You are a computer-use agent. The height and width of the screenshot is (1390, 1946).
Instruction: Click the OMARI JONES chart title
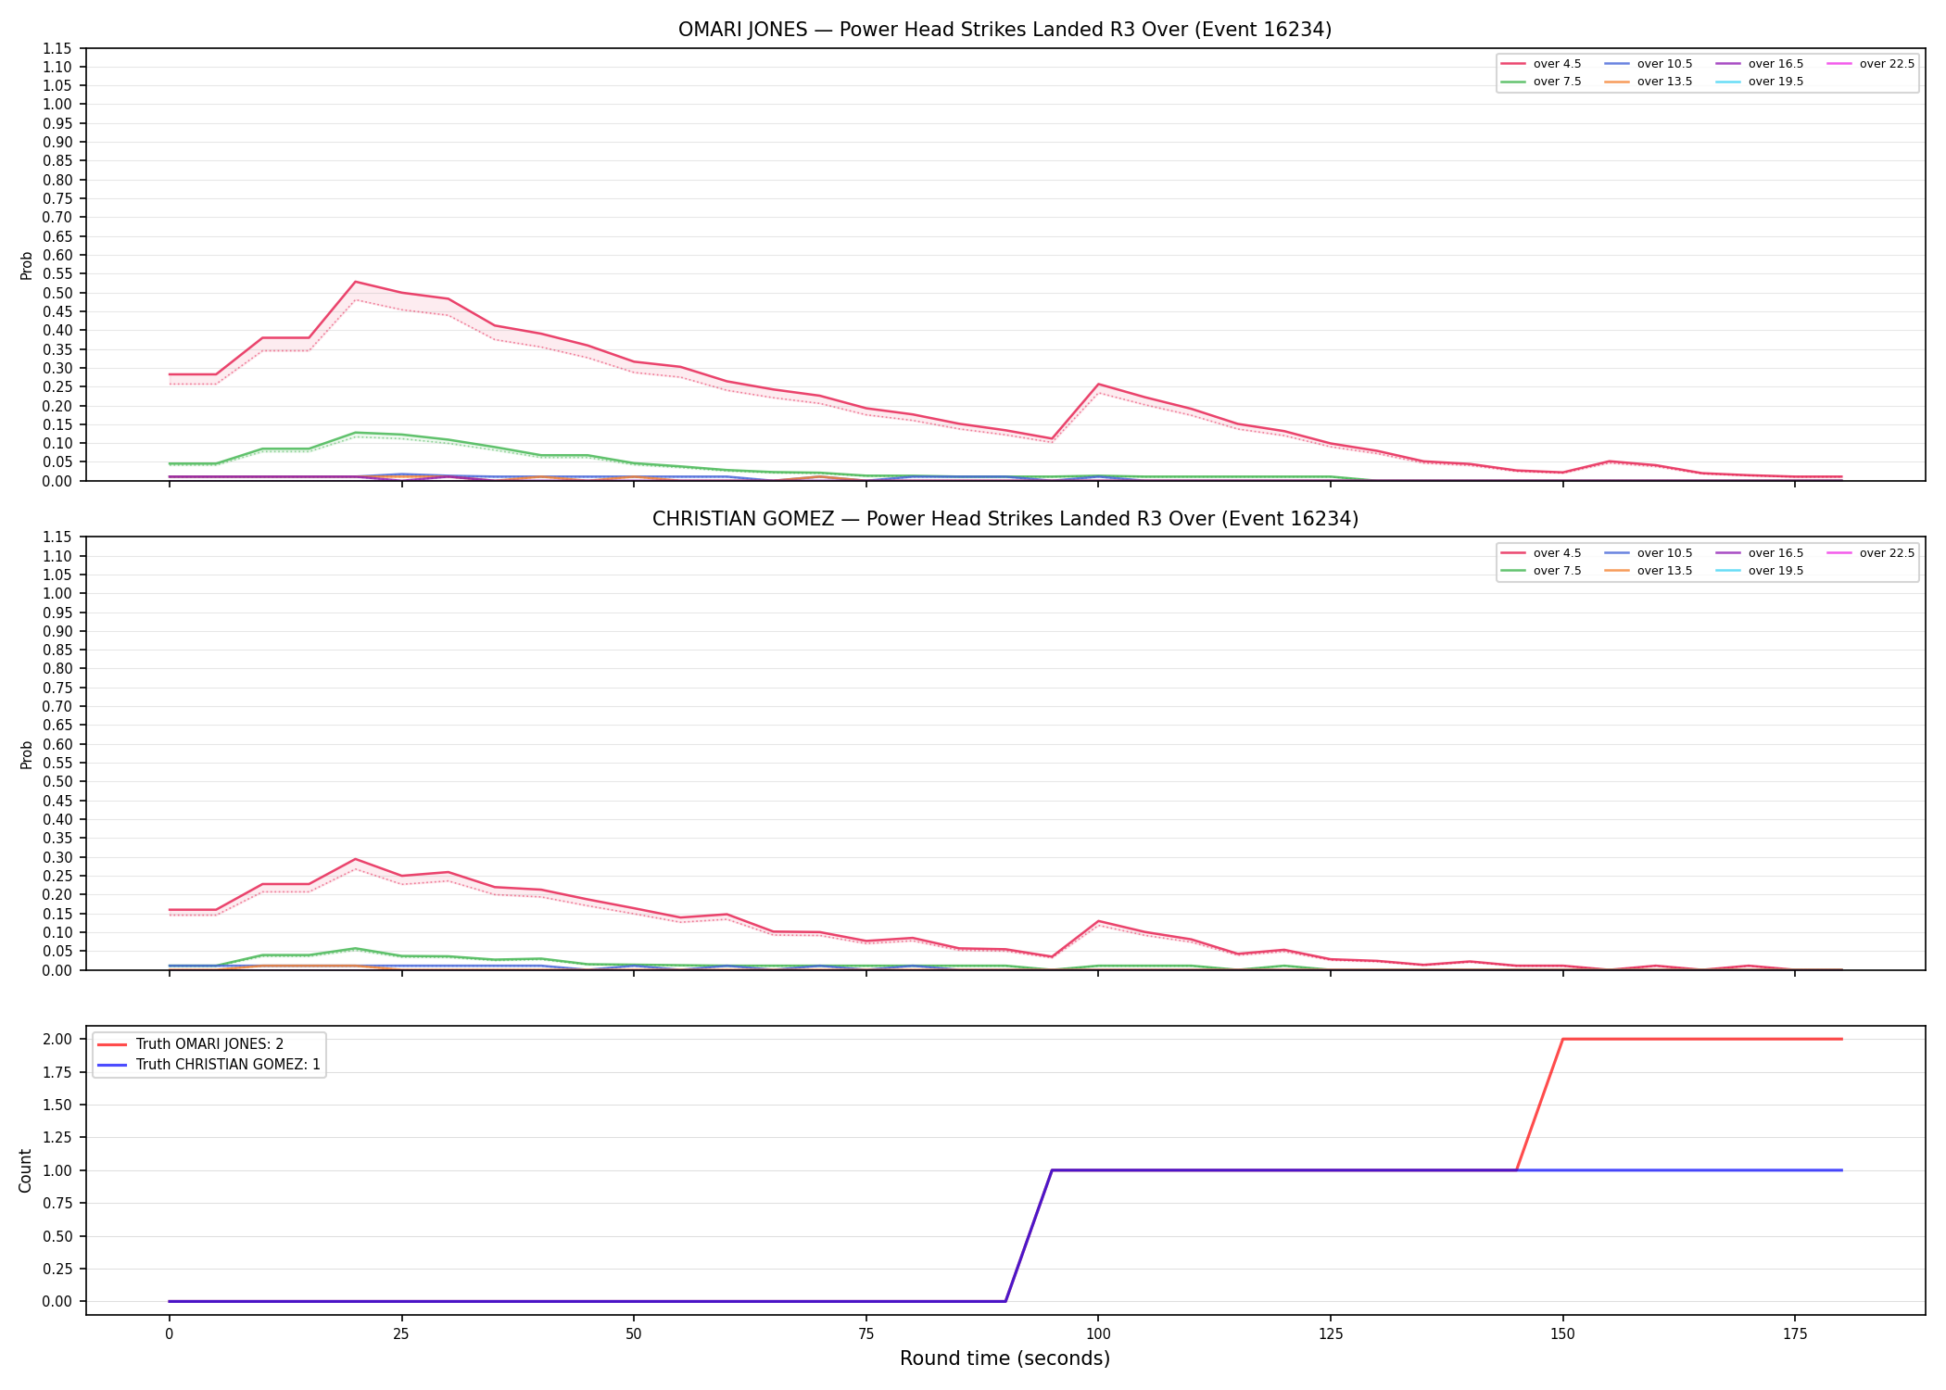(x=1005, y=30)
